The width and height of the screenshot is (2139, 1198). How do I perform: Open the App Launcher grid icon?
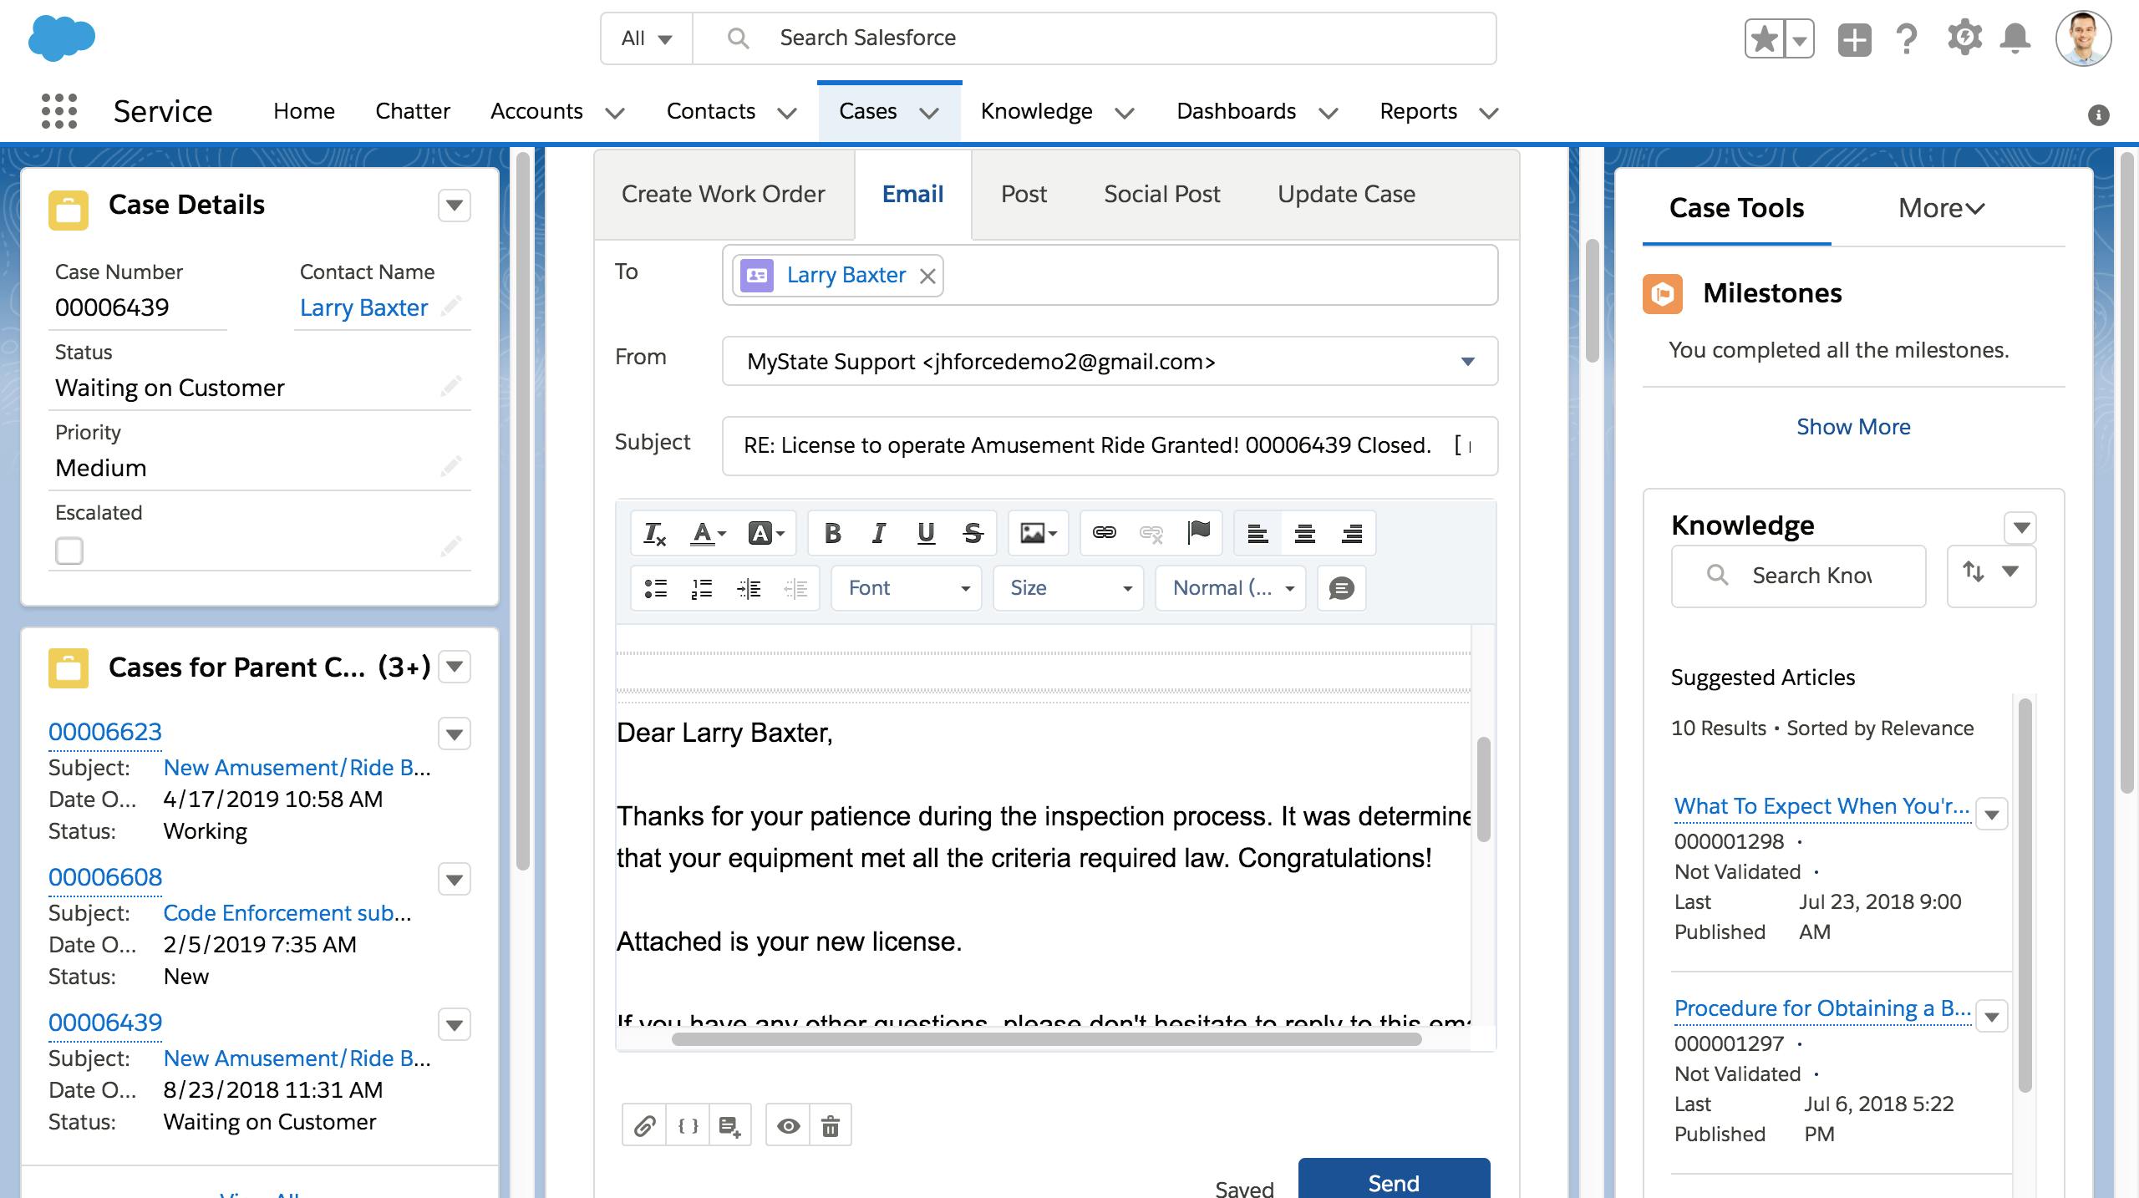(59, 111)
